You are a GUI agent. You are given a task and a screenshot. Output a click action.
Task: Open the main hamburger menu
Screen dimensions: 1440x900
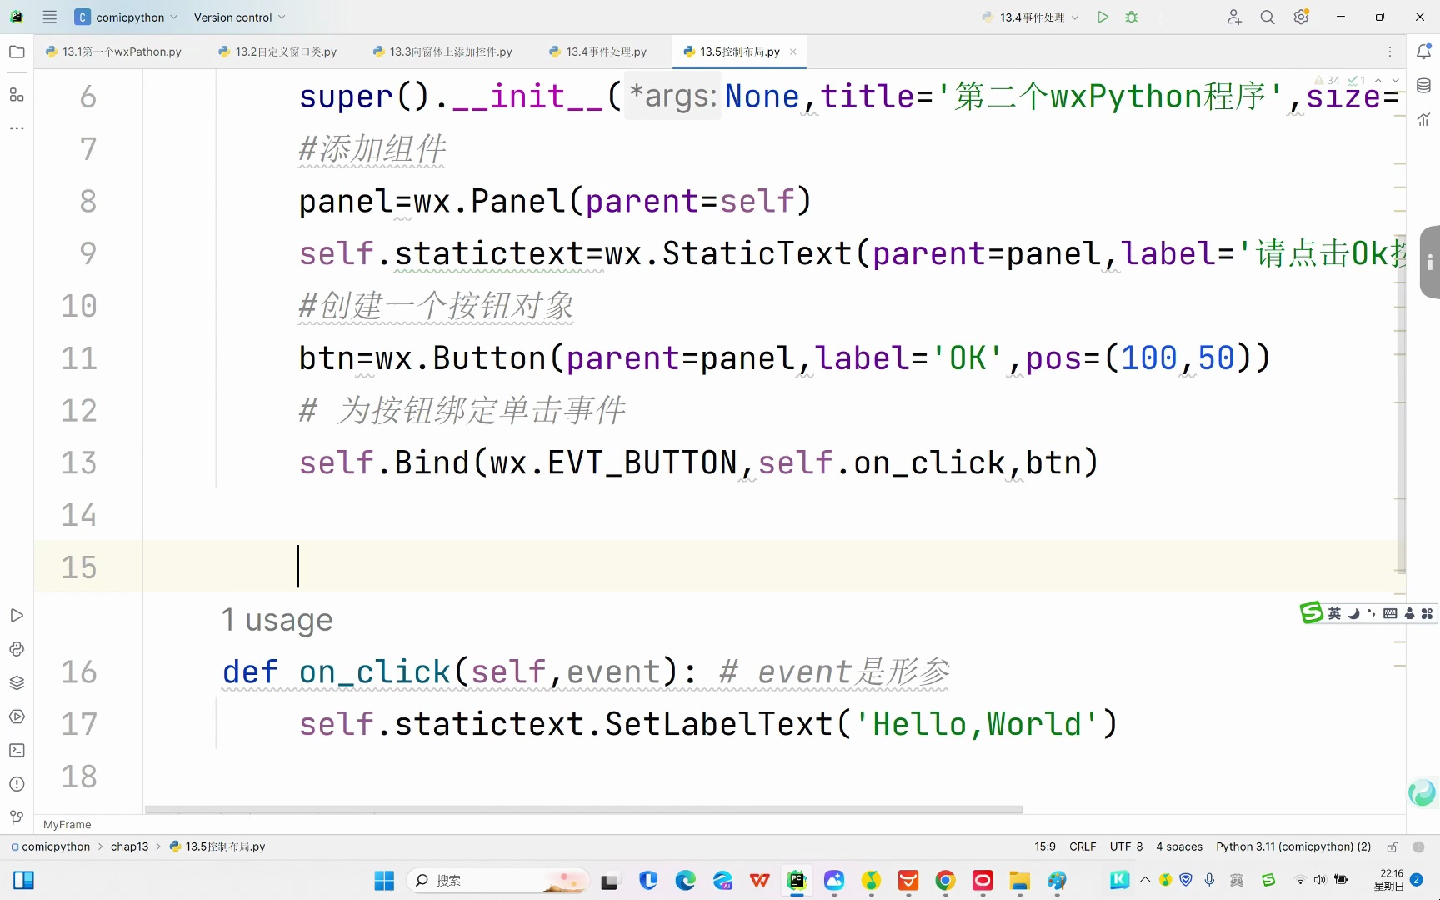click(x=50, y=17)
